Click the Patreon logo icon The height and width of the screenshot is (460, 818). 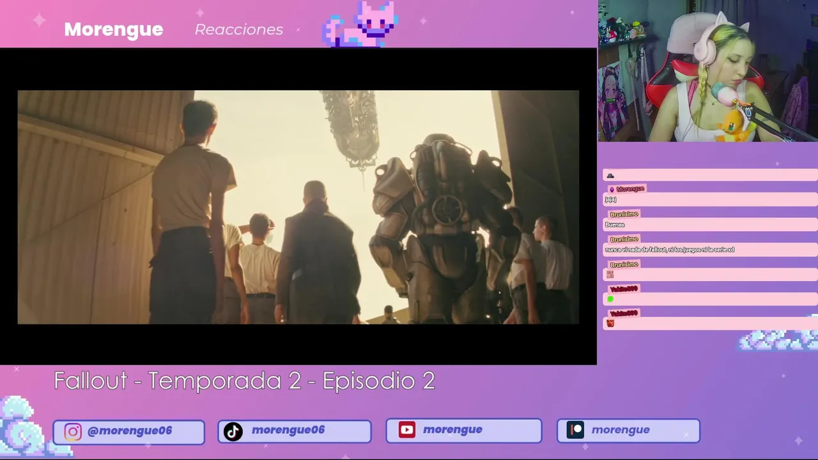pyautogui.click(x=576, y=430)
